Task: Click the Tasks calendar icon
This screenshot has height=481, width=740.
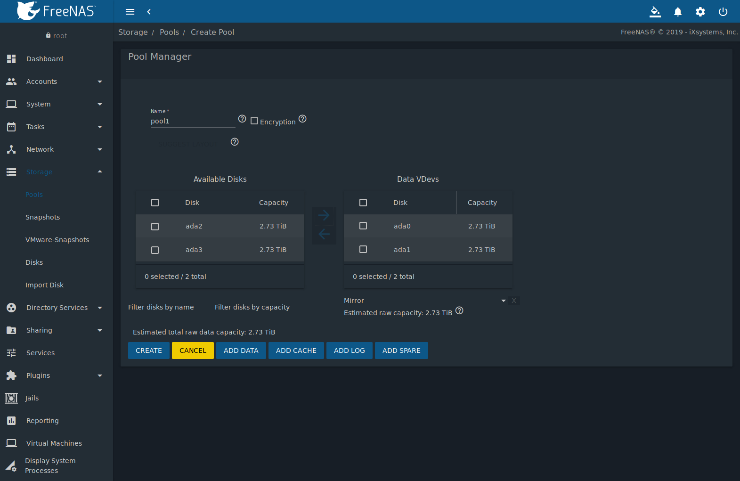Action: pos(11,127)
